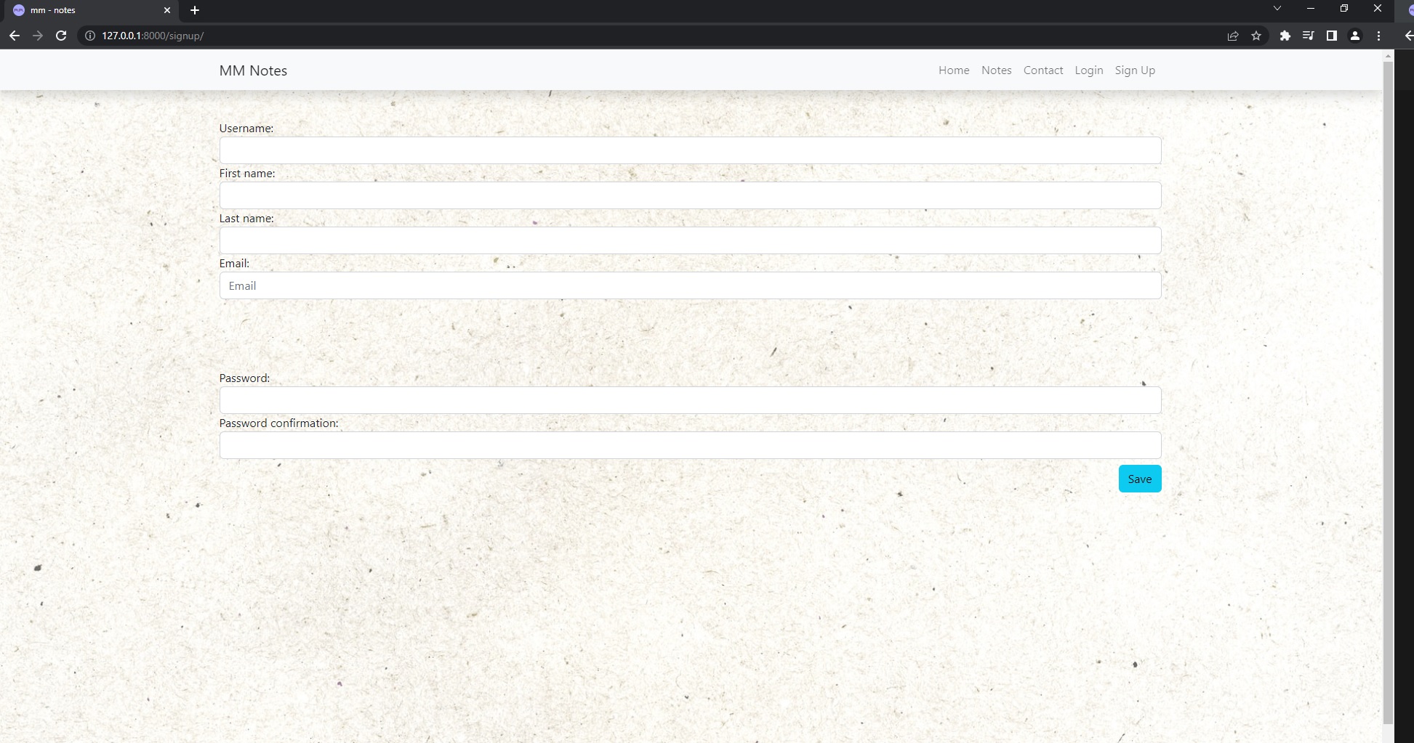
Task: Close the browser window
Action: point(1378,9)
